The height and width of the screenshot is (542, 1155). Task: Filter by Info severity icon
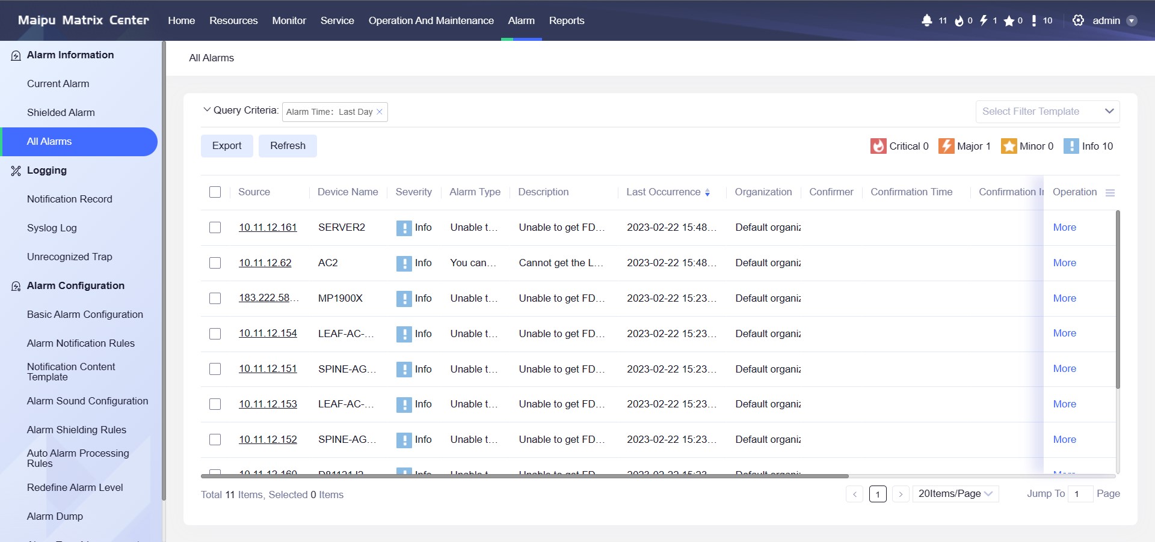tap(1071, 146)
